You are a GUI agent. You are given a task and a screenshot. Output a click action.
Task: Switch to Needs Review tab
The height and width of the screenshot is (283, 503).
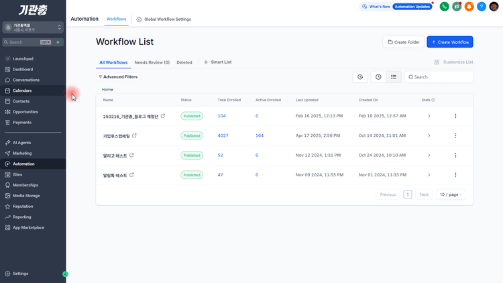click(152, 62)
